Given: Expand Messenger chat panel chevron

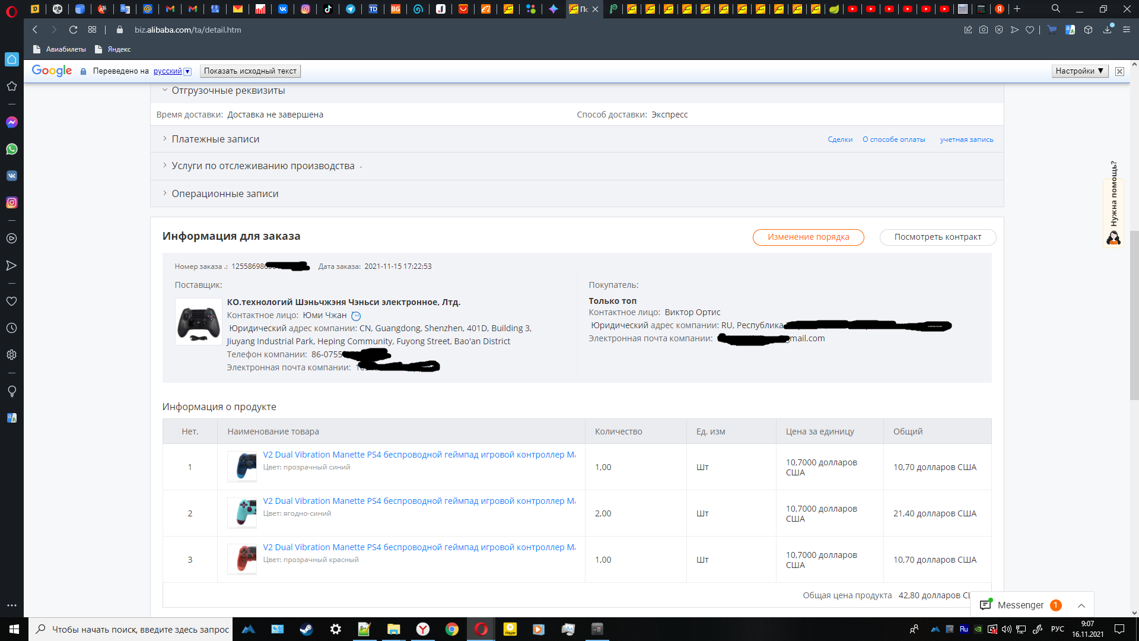Looking at the screenshot, I should 1081,605.
